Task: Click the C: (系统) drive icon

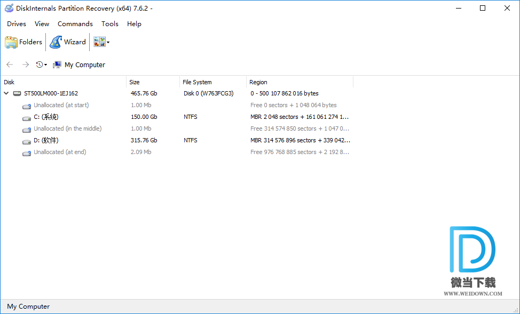Action: click(27, 118)
